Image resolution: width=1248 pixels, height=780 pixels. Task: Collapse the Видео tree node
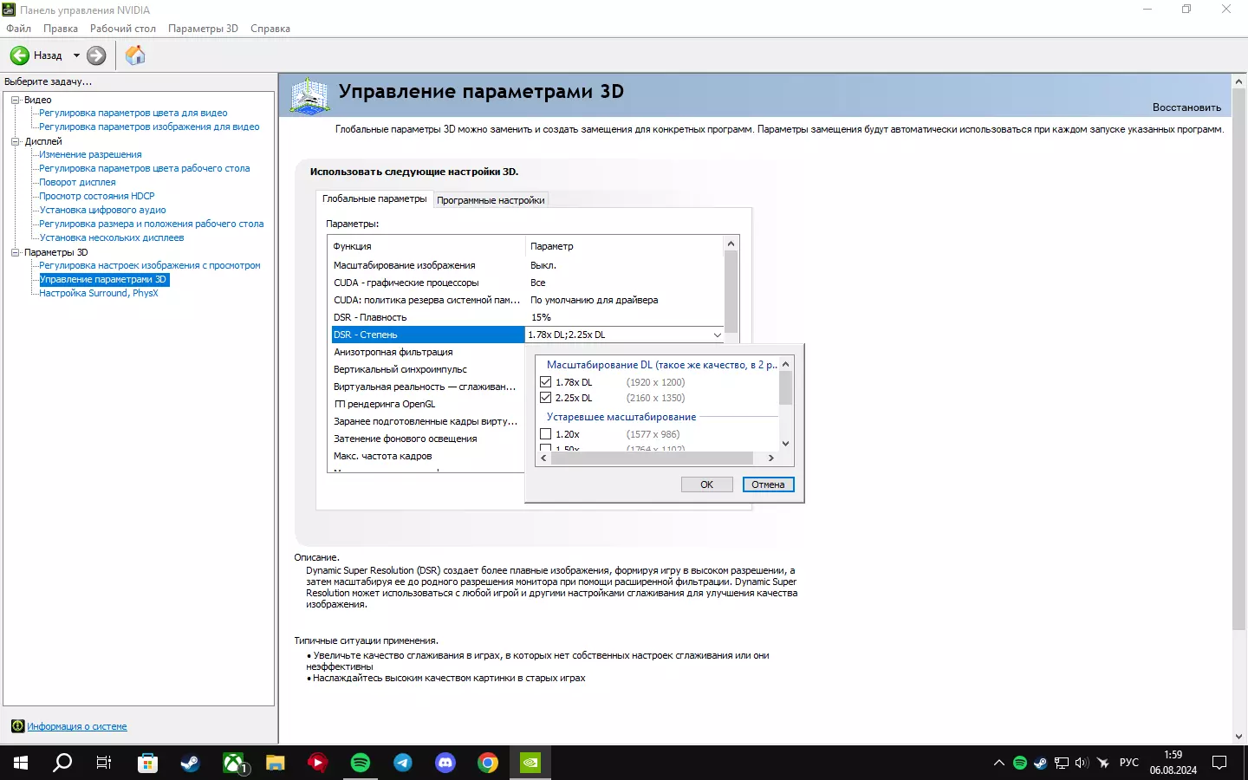click(15, 100)
